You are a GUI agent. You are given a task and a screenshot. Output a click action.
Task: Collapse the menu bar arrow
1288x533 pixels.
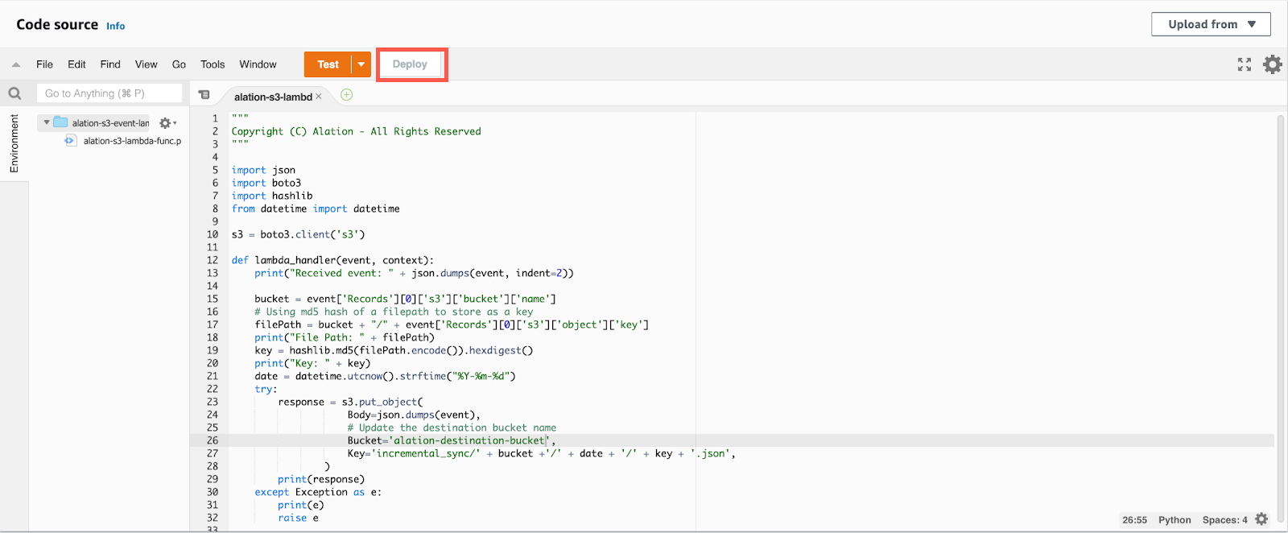coord(16,64)
